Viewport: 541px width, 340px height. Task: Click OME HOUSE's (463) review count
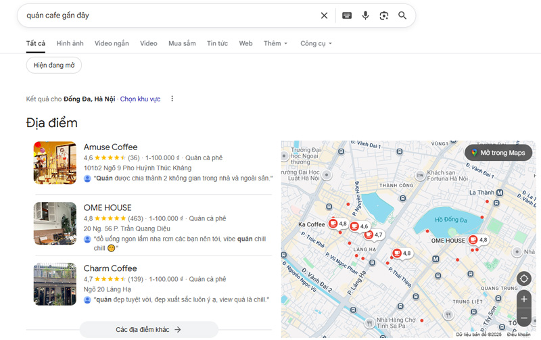[135, 218]
